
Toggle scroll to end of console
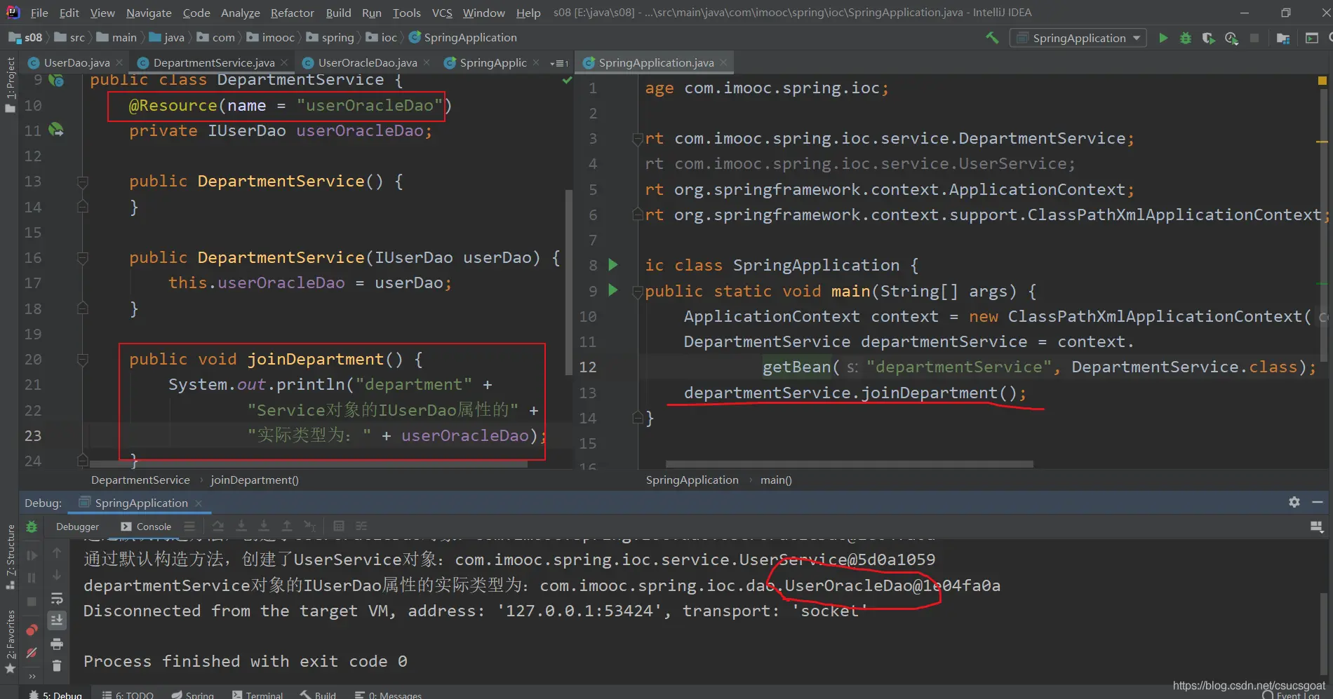(57, 620)
